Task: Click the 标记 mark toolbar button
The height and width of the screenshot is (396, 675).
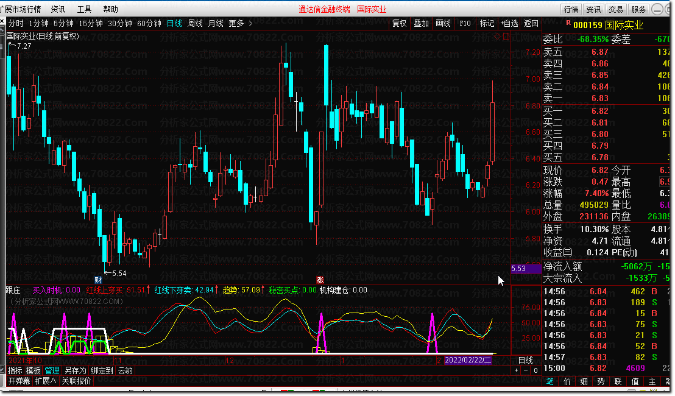Action: [x=487, y=23]
